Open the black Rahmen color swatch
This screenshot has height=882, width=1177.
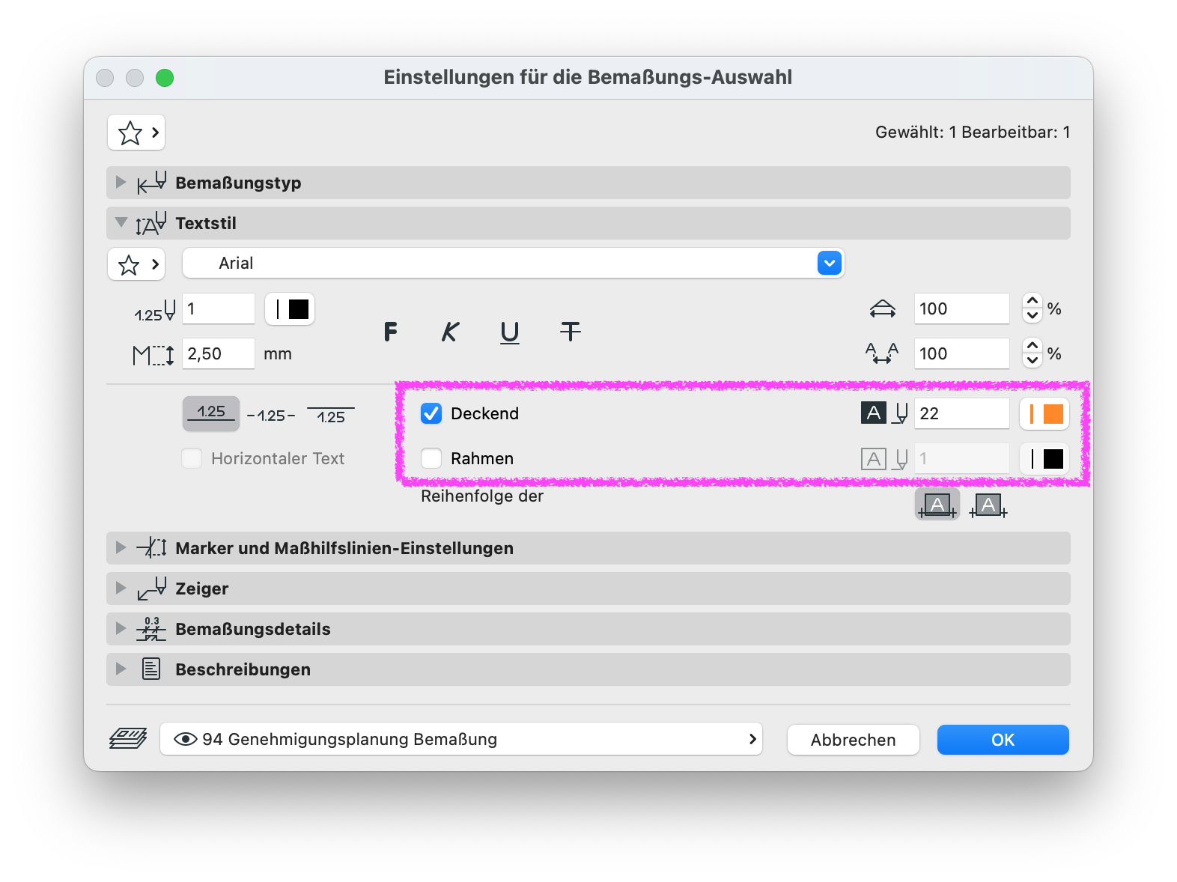1044,459
